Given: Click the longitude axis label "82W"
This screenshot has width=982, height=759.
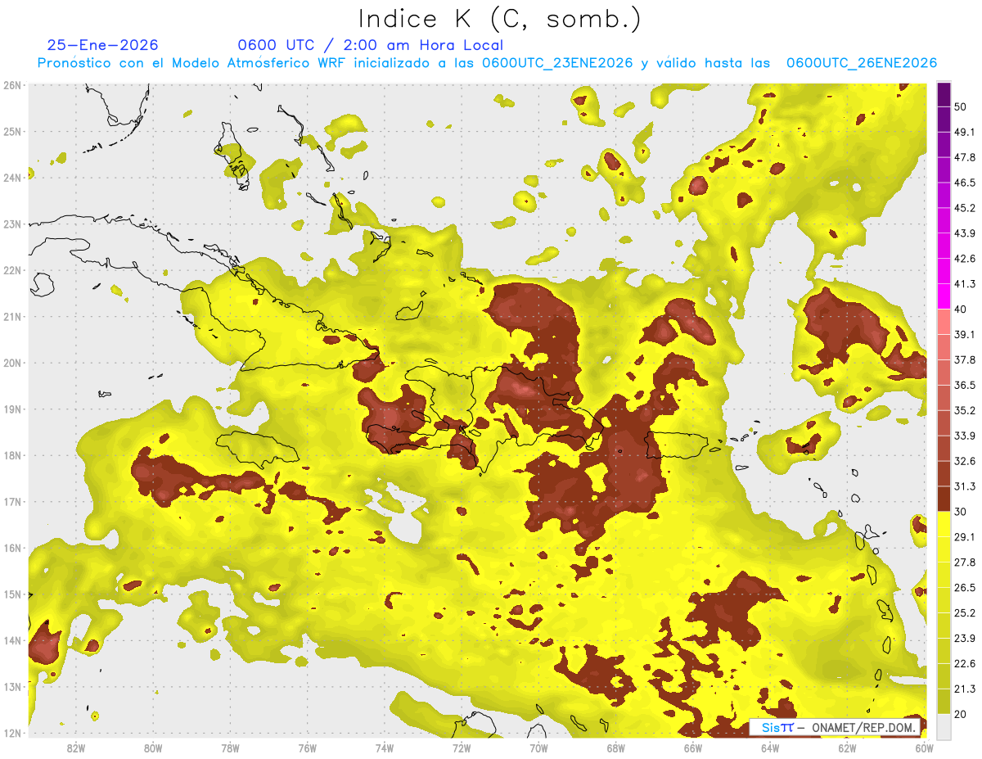Looking at the screenshot, I should click(x=76, y=748).
